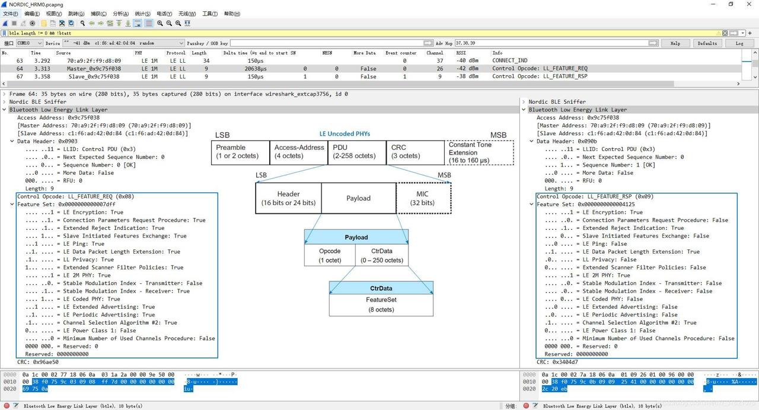The image size is (759, 410).
Task: Apply the display filter arrow
Action: tap(732, 33)
